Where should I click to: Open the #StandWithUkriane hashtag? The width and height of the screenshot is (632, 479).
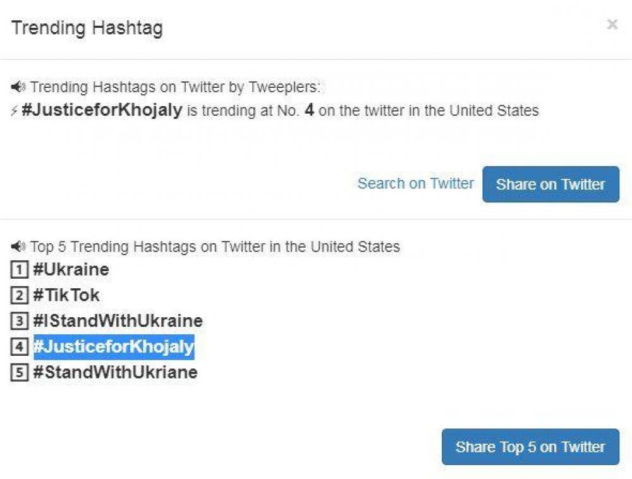coord(115,372)
